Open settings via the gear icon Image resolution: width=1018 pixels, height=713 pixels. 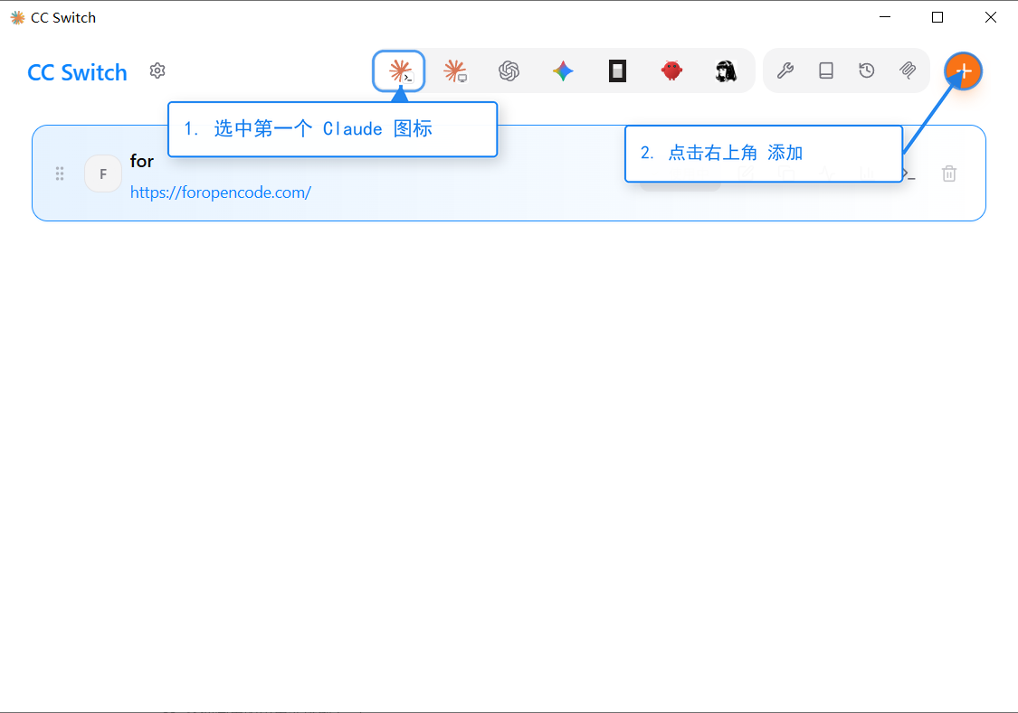(x=157, y=70)
